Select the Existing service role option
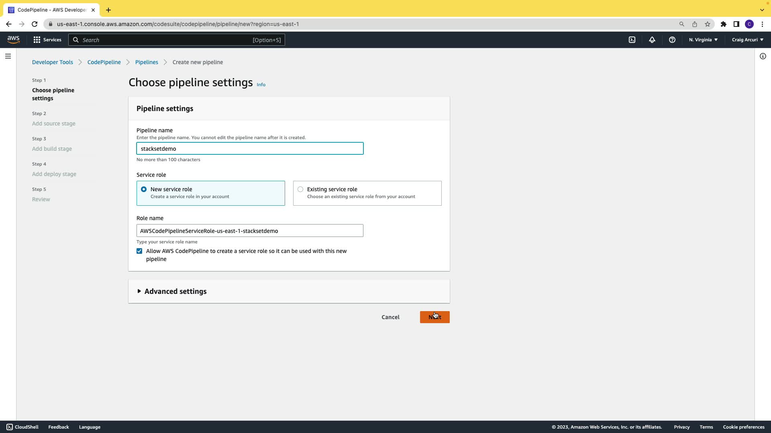The width and height of the screenshot is (771, 433). 300,189
